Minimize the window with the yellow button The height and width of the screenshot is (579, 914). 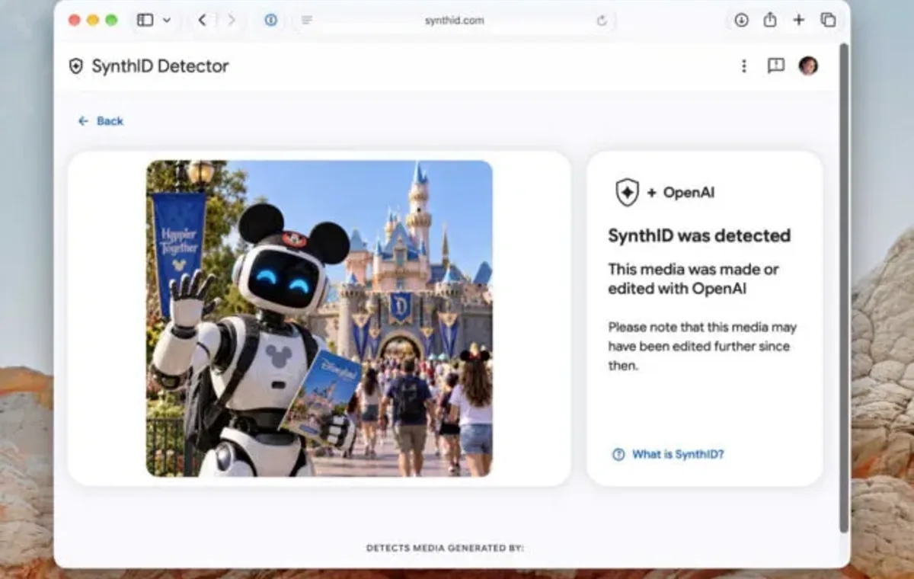(93, 21)
